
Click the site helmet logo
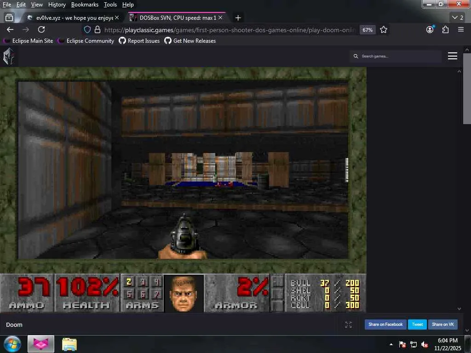pyautogui.click(x=9, y=56)
